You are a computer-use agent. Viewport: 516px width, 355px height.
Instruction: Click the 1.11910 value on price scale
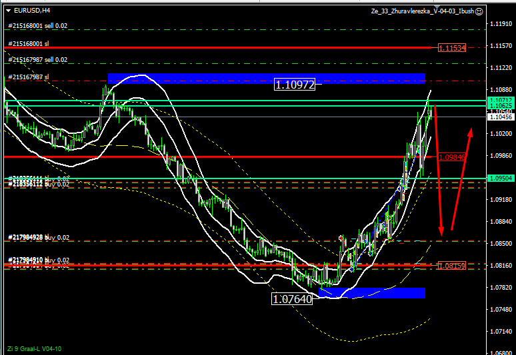tap(501, 24)
